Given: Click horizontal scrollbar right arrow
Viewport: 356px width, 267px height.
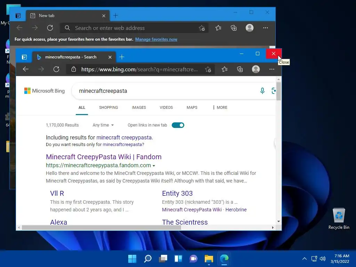Looking at the screenshot, I should (x=273, y=227).
